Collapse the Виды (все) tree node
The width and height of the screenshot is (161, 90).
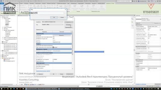coord(1,17)
